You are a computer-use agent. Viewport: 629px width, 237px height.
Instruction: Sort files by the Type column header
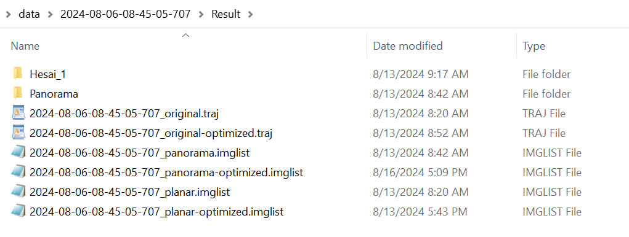pos(534,46)
